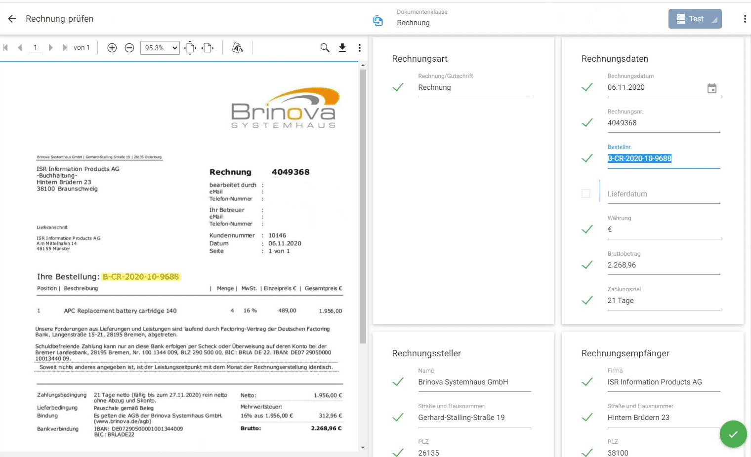The image size is (751, 457).
Task: Open the document search magnifier
Action: click(x=325, y=47)
